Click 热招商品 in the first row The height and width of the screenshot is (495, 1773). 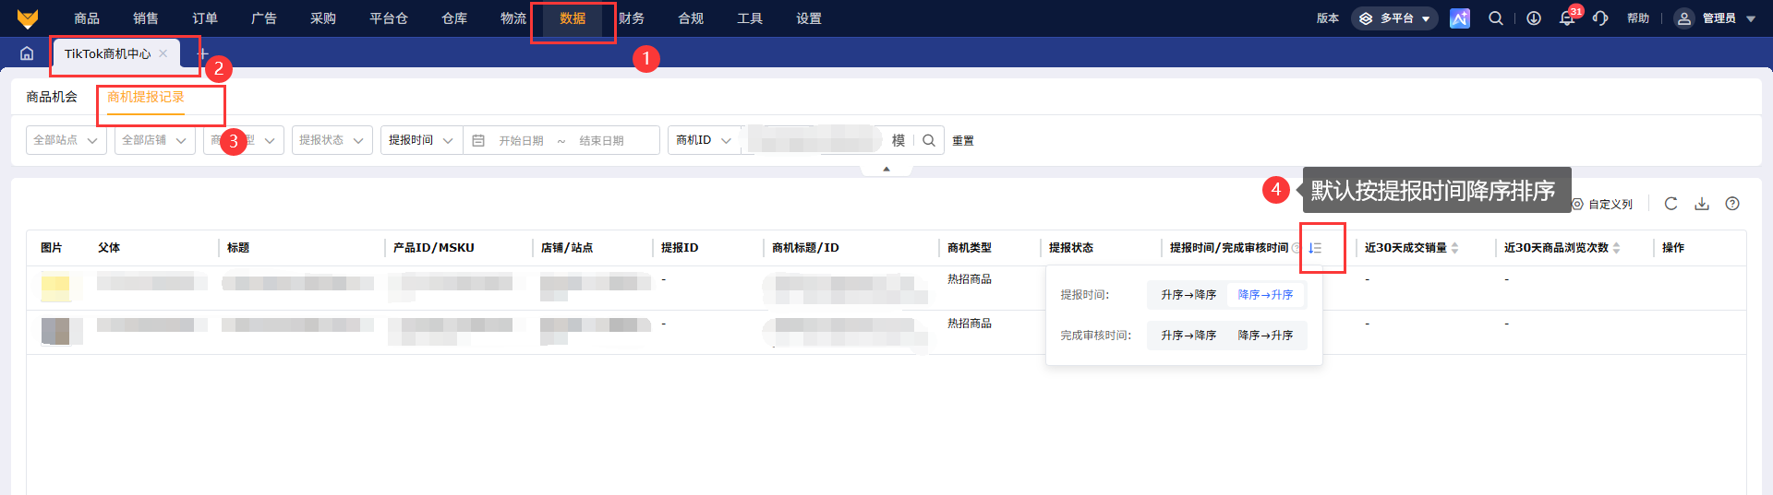(x=970, y=279)
